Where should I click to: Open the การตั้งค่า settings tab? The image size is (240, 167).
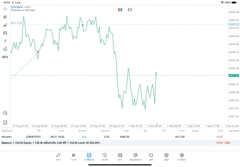coord(182,157)
